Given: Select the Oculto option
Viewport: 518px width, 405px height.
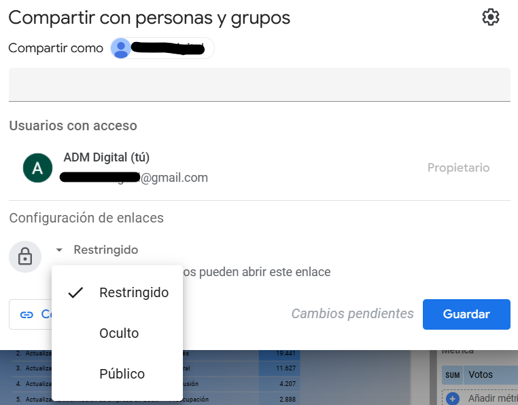Looking at the screenshot, I should click(x=118, y=334).
